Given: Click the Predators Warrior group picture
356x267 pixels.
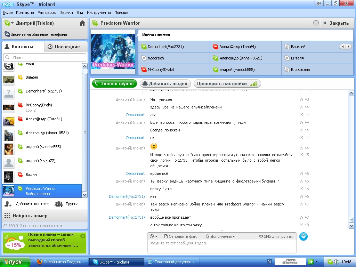Looking at the screenshot, I should [113, 51].
